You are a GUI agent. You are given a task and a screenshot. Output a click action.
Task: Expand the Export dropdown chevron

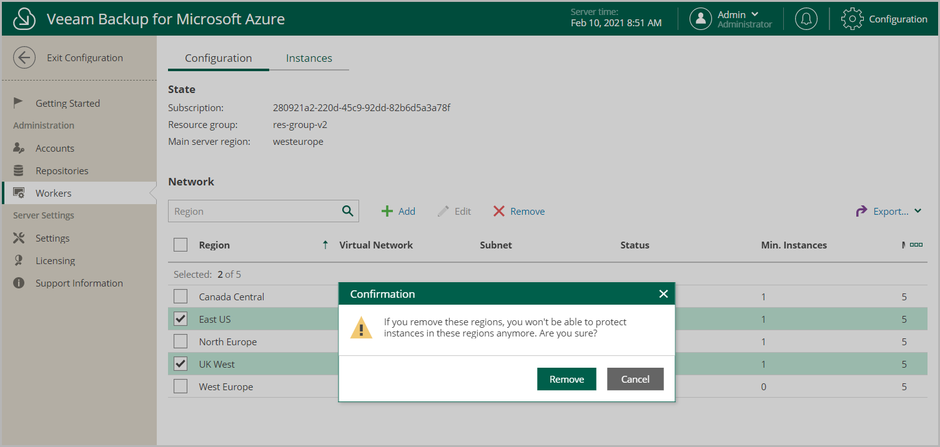(918, 211)
